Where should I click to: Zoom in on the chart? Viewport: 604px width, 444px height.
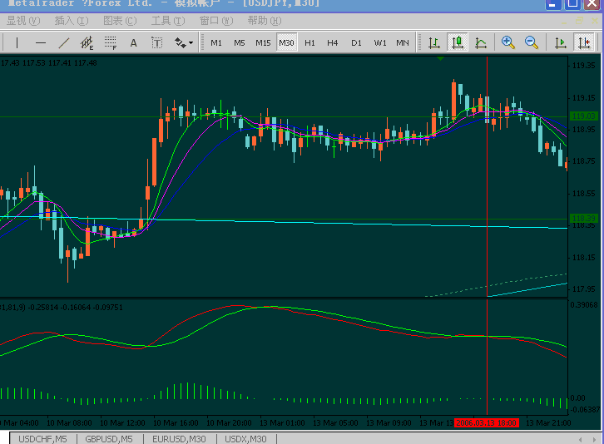pyautogui.click(x=508, y=42)
